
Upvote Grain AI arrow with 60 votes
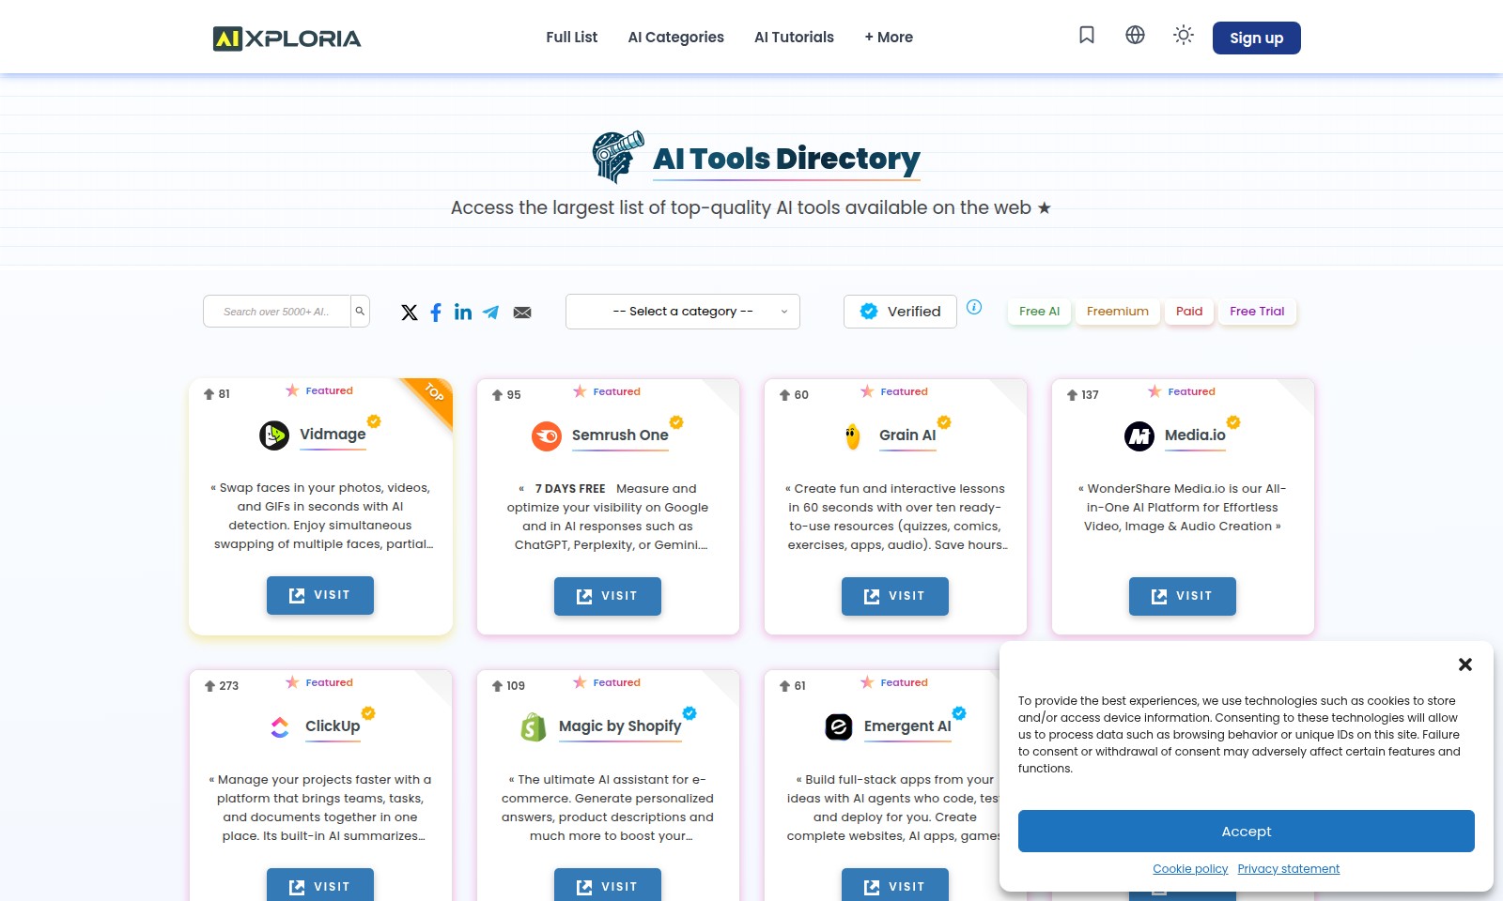[x=784, y=395]
